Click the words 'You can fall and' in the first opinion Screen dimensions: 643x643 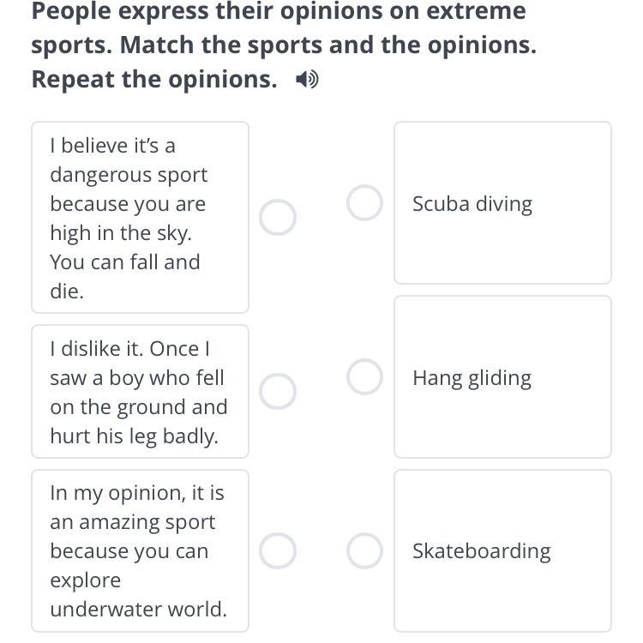point(124,262)
